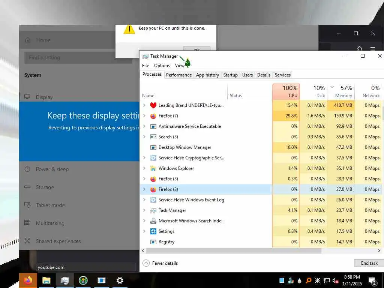Select Storage in Settings sidebar
Image resolution: width=384 pixels, height=288 pixels.
(45, 187)
